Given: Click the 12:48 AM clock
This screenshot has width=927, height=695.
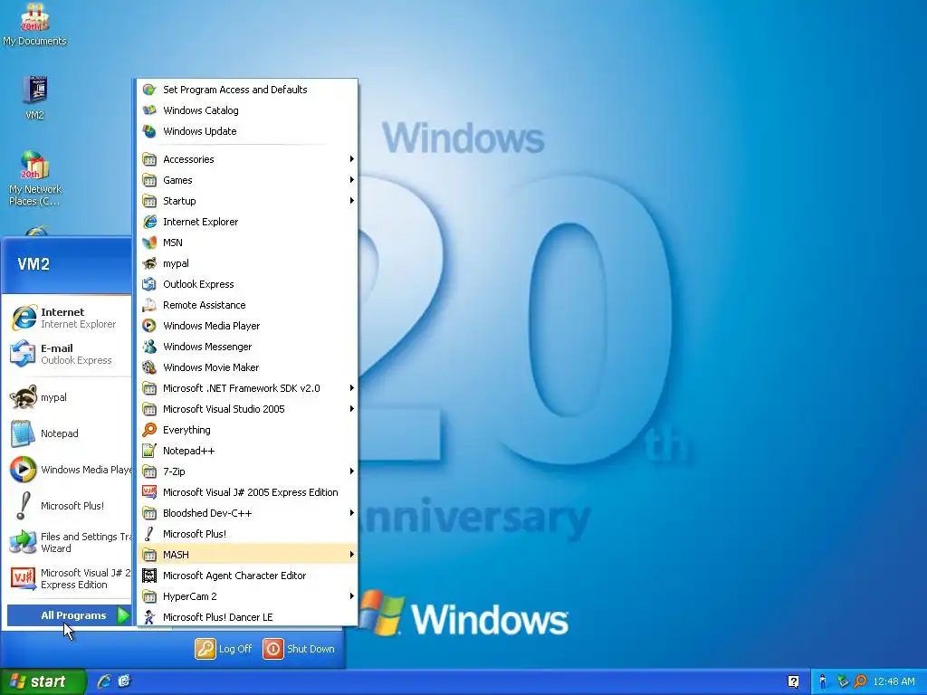Looking at the screenshot, I should pyautogui.click(x=894, y=681).
